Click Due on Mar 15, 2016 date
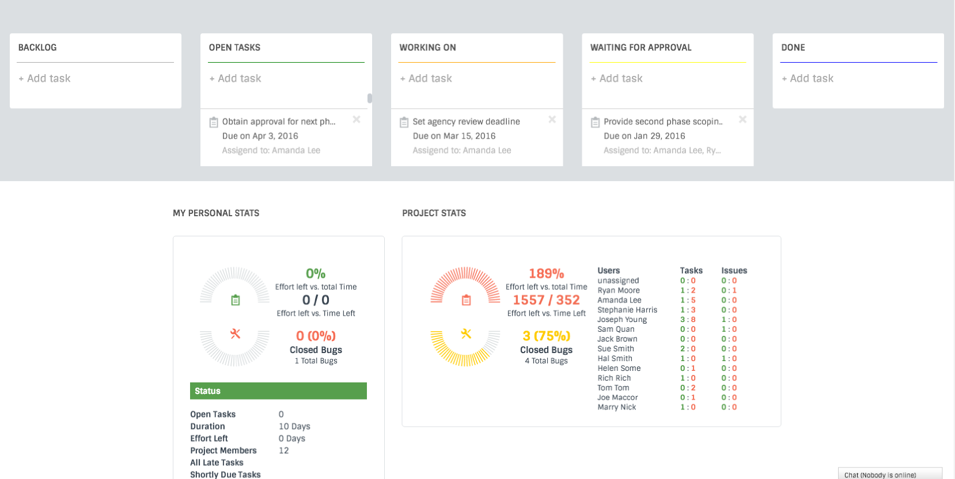The height and width of the screenshot is (479, 955). 454,136
